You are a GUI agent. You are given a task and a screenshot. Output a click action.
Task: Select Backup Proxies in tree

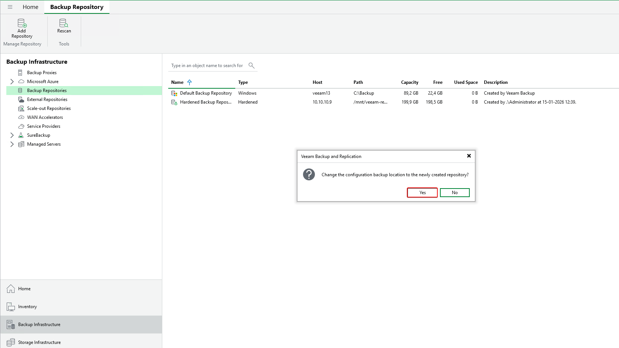42,73
